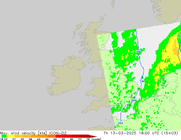The image size is (181, 140).
Task: Click the southernmost 1004 isobar label near the Channel
Action: point(120,123)
